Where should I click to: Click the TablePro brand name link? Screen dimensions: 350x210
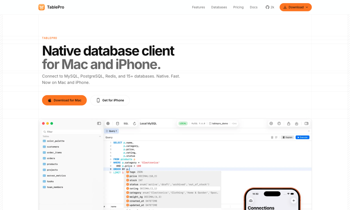55,7
